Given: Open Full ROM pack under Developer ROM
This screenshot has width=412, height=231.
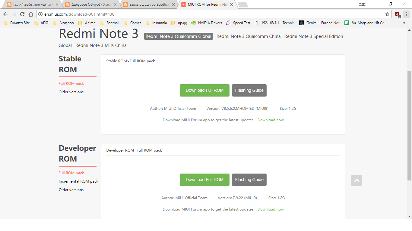Looking at the screenshot, I should click(x=71, y=173).
